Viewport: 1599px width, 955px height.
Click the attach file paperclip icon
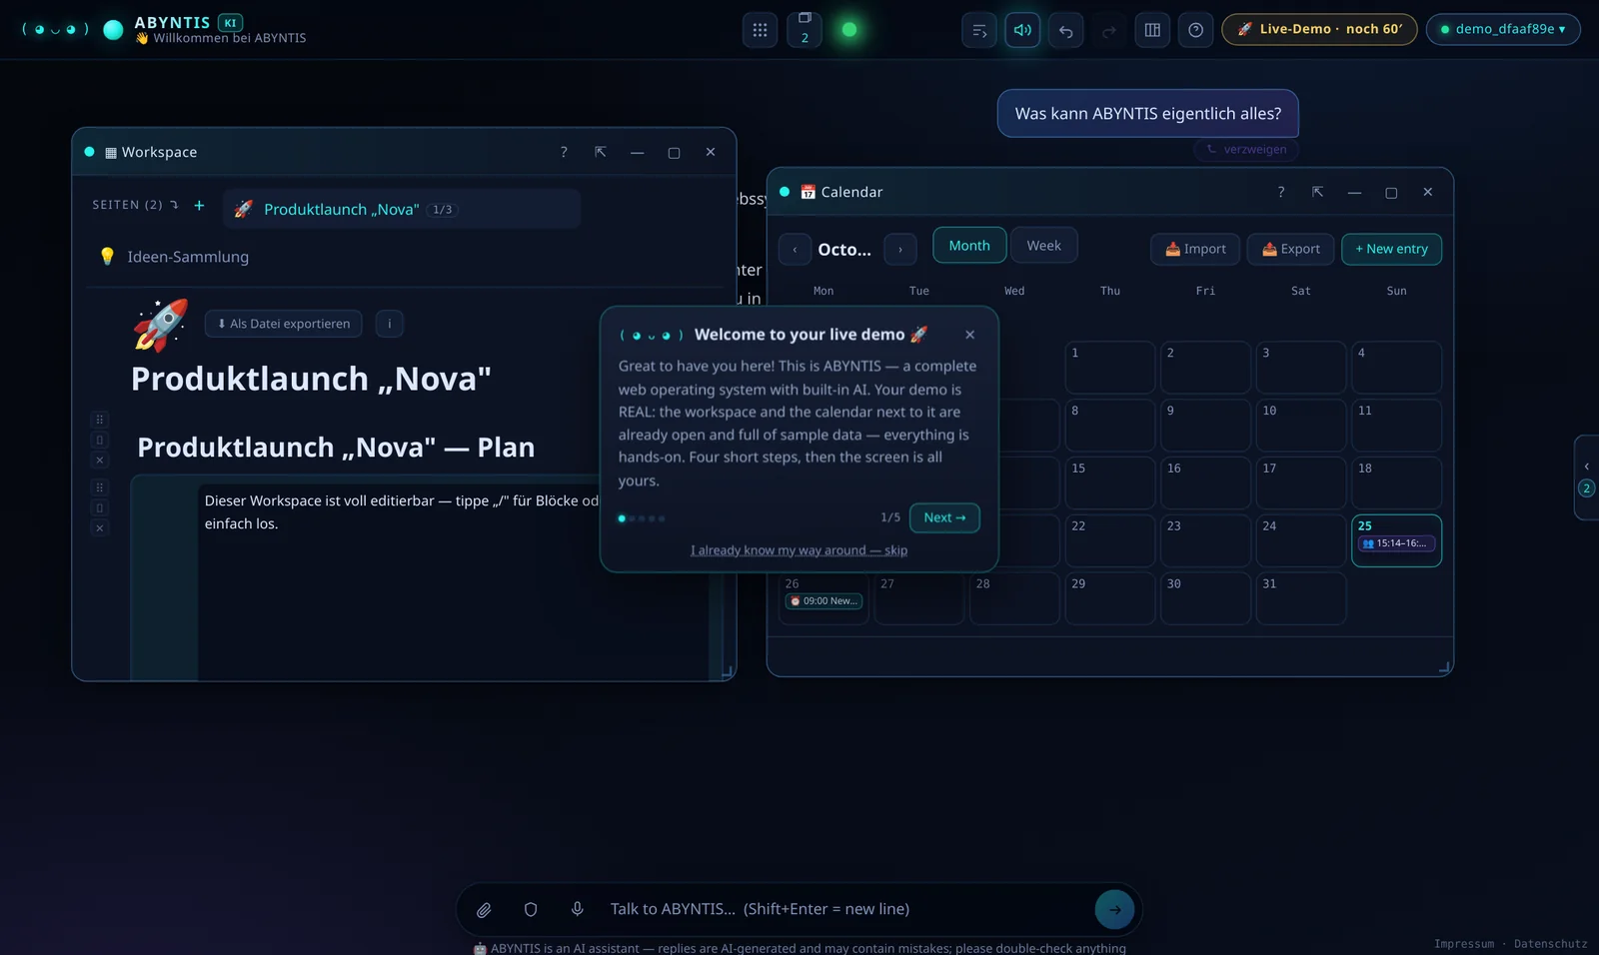(484, 910)
